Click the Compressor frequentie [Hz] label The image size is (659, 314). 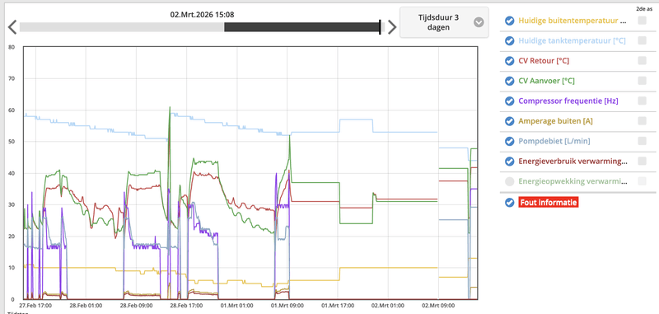coord(568,101)
